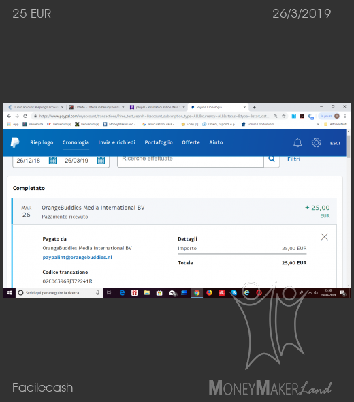Switch to 'Il mio account' browser tab
Viewport: 354px width, 402px height.
(x=36, y=107)
